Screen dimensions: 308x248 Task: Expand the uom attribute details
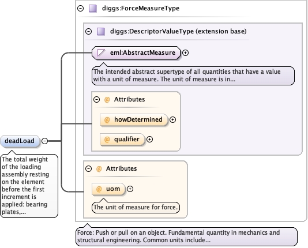point(130,189)
